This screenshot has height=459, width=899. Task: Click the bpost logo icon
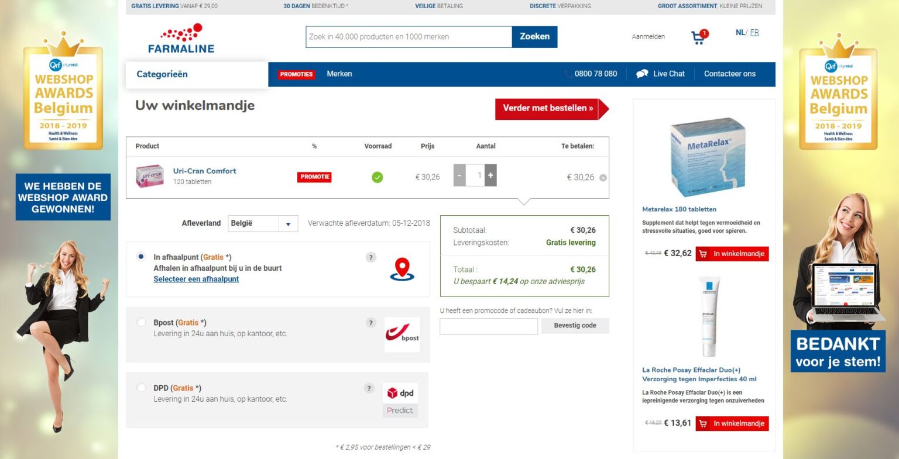coord(402,336)
